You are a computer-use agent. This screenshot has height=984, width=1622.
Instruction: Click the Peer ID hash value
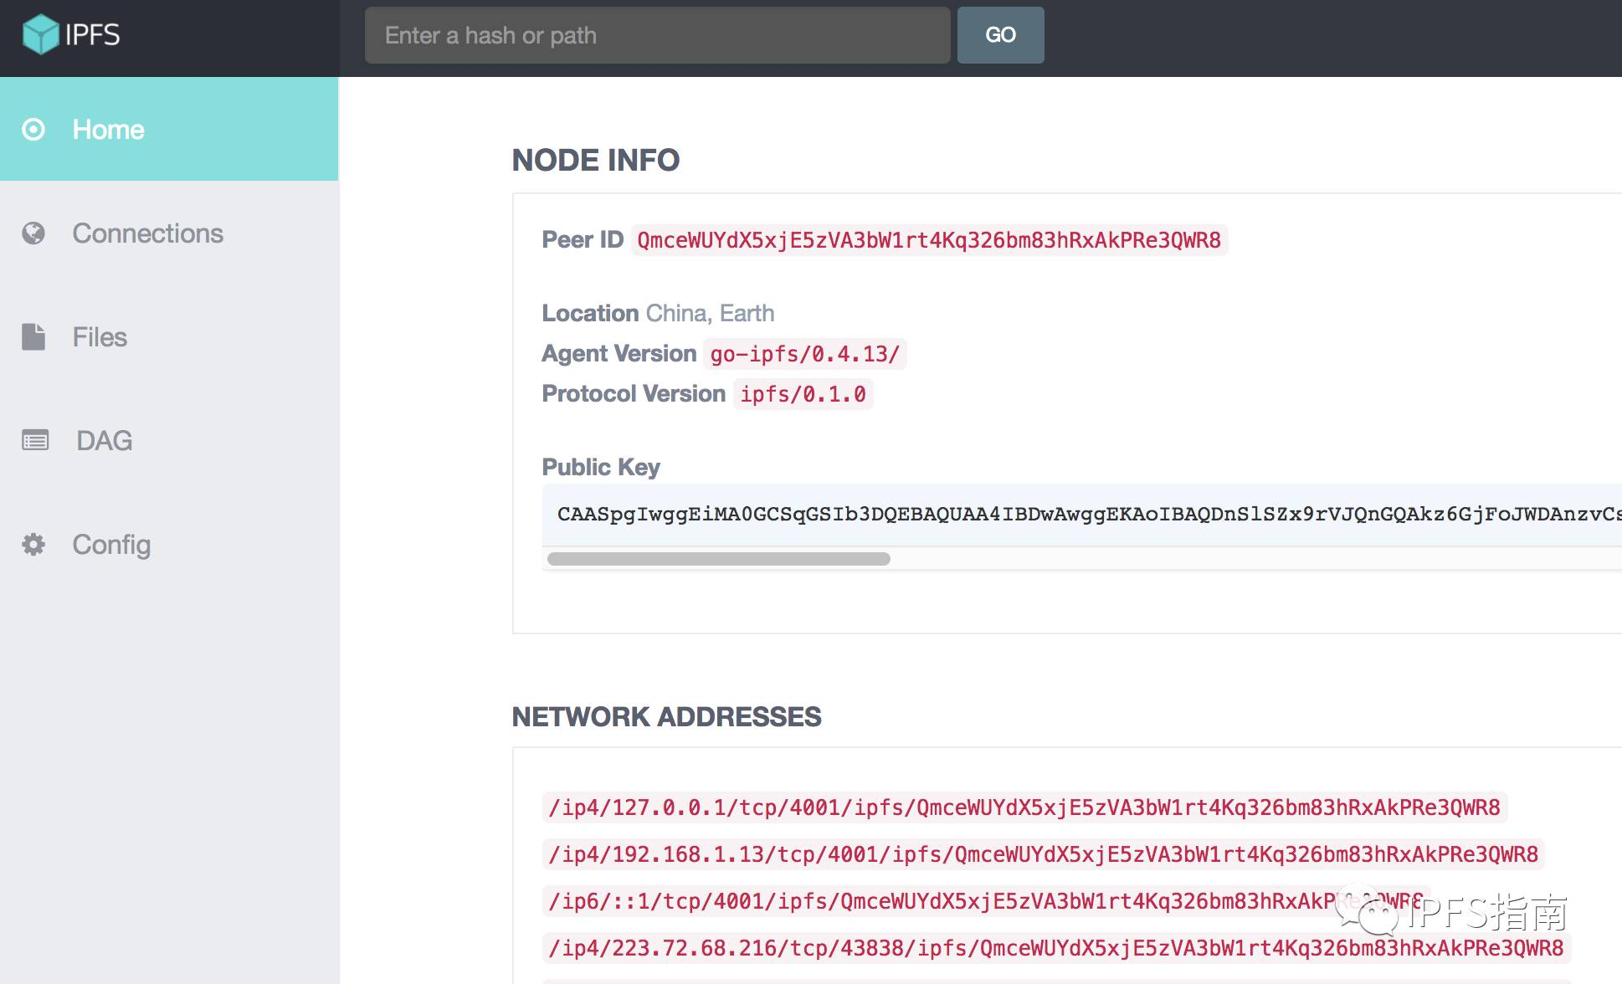click(929, 240)
